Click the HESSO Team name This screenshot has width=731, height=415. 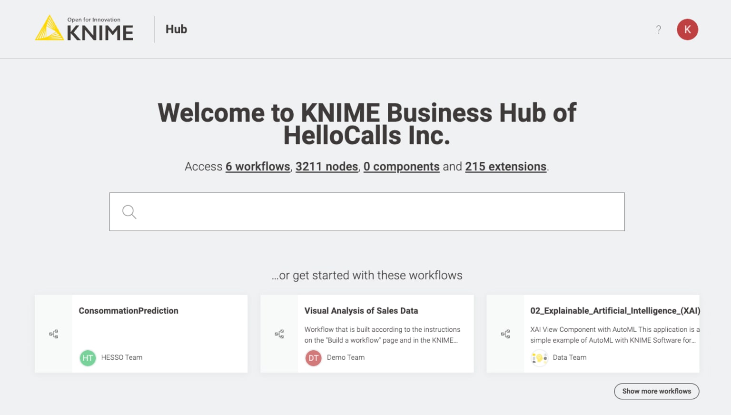click(122, 357)
